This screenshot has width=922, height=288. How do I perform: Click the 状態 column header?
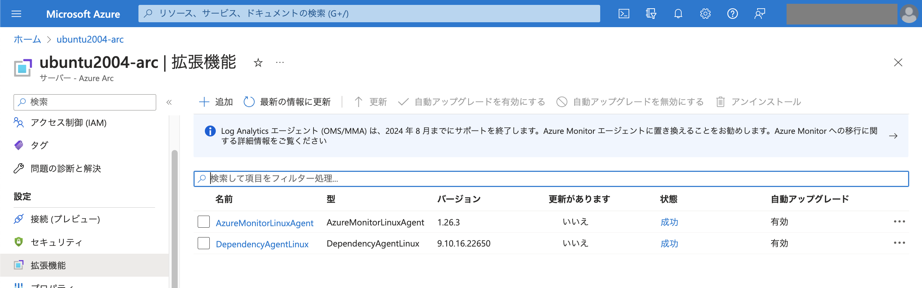pyautogui.click(x=669, y=199)
